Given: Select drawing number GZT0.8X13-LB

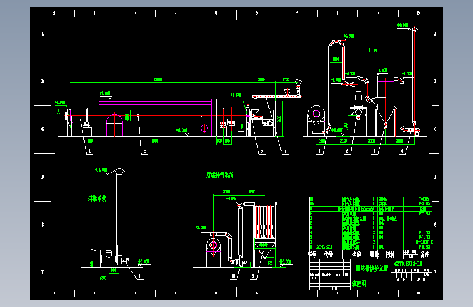Looking at the screenshot, I should click(x=409, y=263).
